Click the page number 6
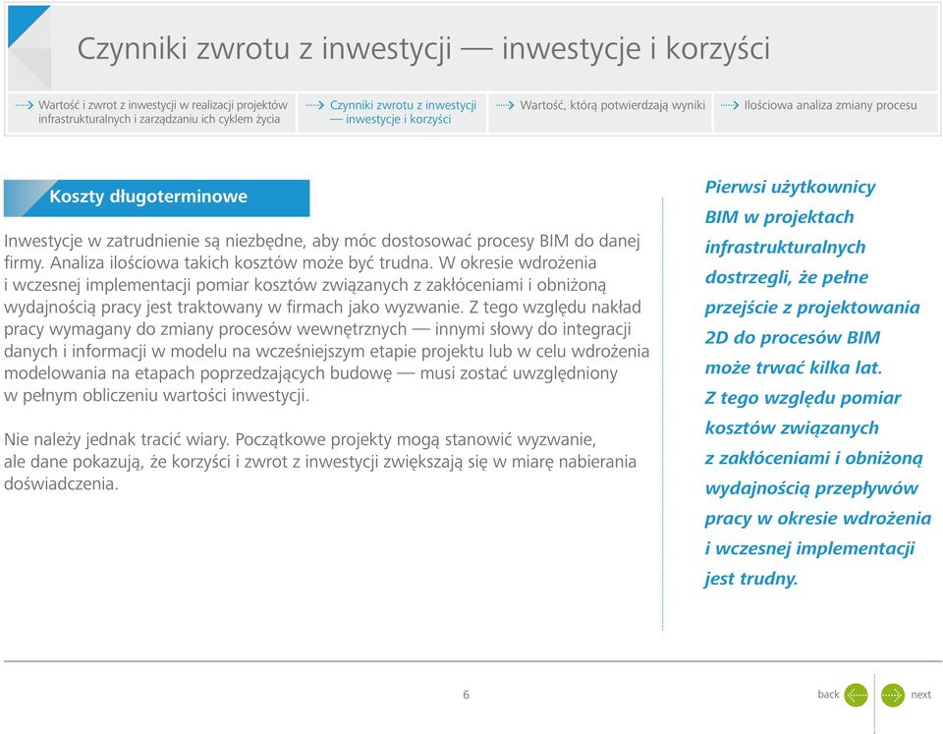This screenshot has height=734, width=943. (x=466, y=695)
